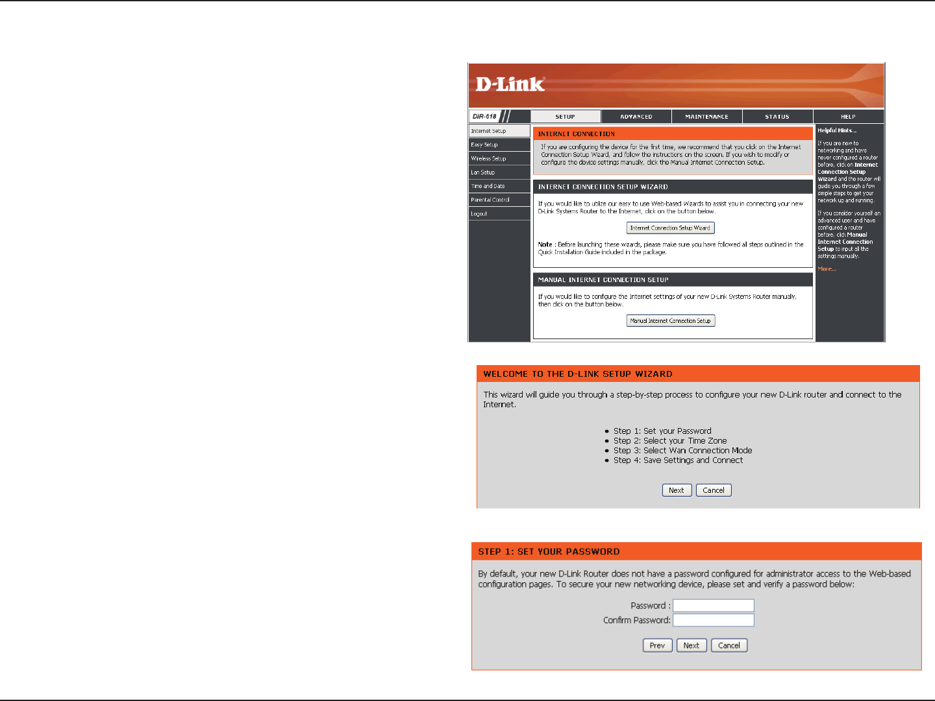The width and height of the screenshot is (935, 701).
Task: Click the DIR-618 model label
Action: [484, 117]
